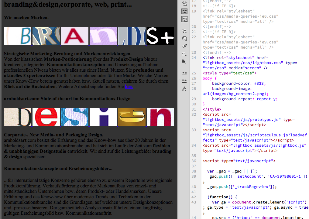Image resolution: width=309 pixels, height=219 pixels.
Task: Toggle Syntax Error Alerts in info bar
Action: tap(184, 19)
